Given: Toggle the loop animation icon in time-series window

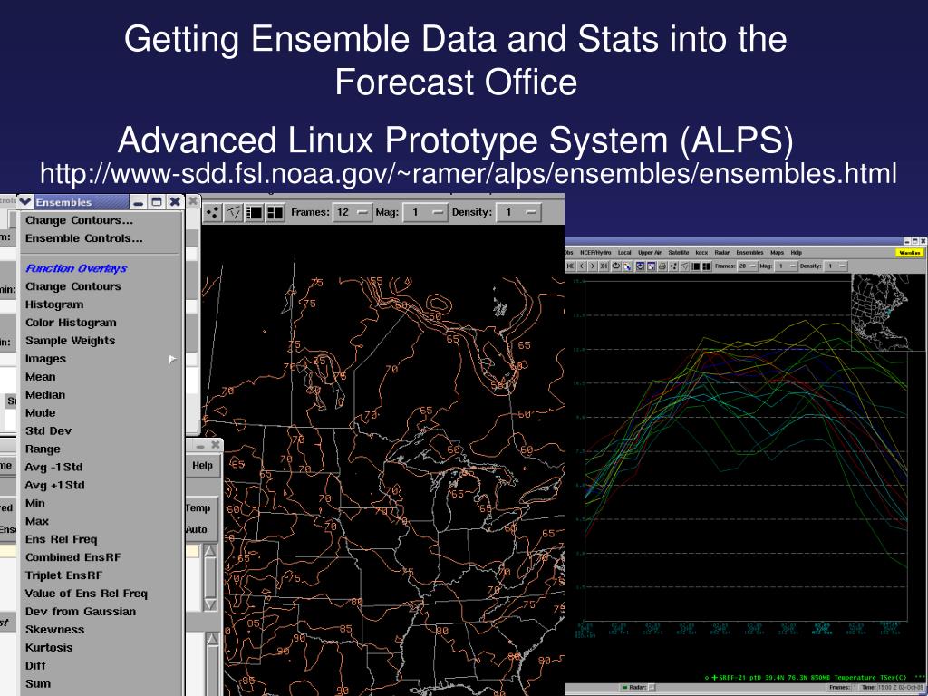Looking at the screenshot, I should click(616, 266).
